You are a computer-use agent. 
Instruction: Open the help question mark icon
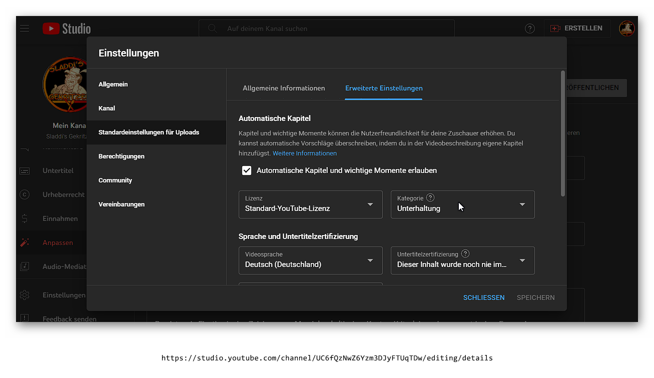tap(529, 28)
